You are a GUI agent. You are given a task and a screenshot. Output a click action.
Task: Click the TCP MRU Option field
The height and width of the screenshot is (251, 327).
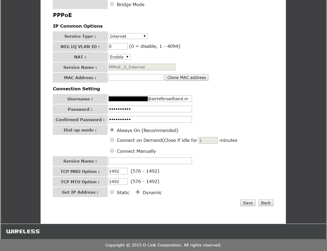point(118,171)
